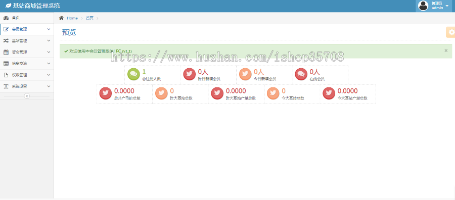The width and height of the screenshot is (455, 200).
Task: Click the green number 1 registered count
Action: point(144,72)
